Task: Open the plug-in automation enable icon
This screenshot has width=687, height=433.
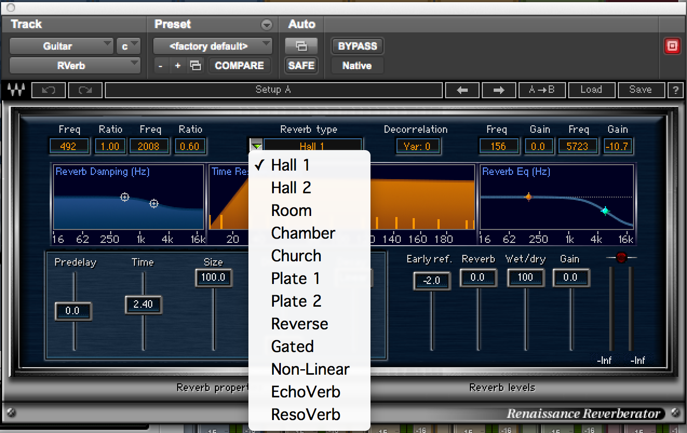Action: pyautogui.click(x=301, y=46)
